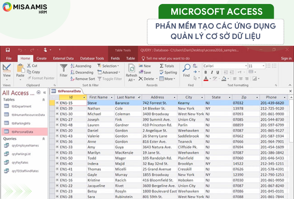This screenshot has width=294, height=199.
Task: Align text center
Action: [x=241, y=78]
